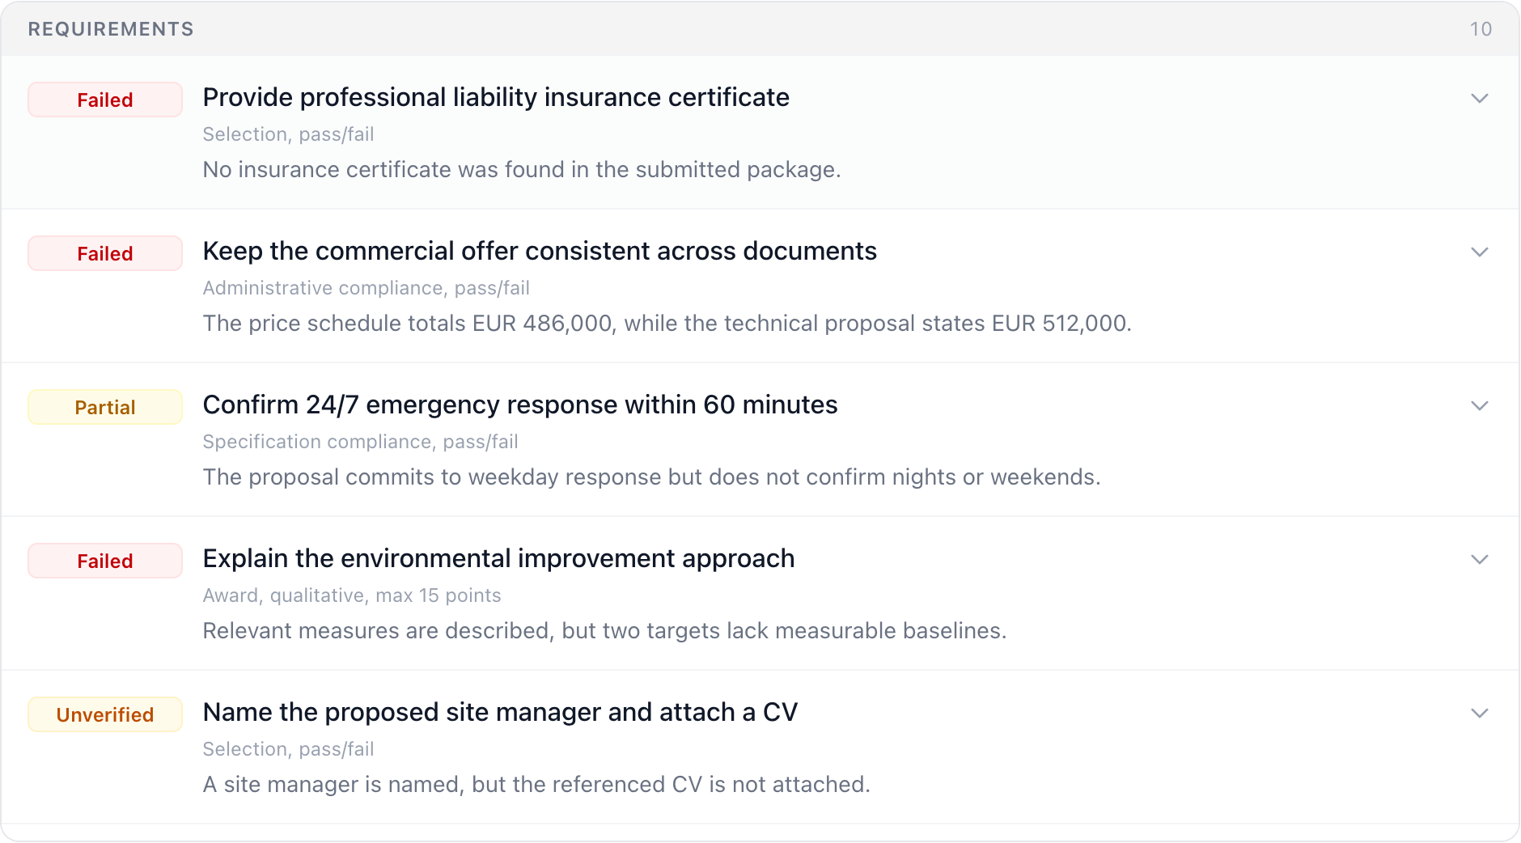
Task: Click 'Selection, pass/fail' under insurance certificate
Action: pos(288,134)
